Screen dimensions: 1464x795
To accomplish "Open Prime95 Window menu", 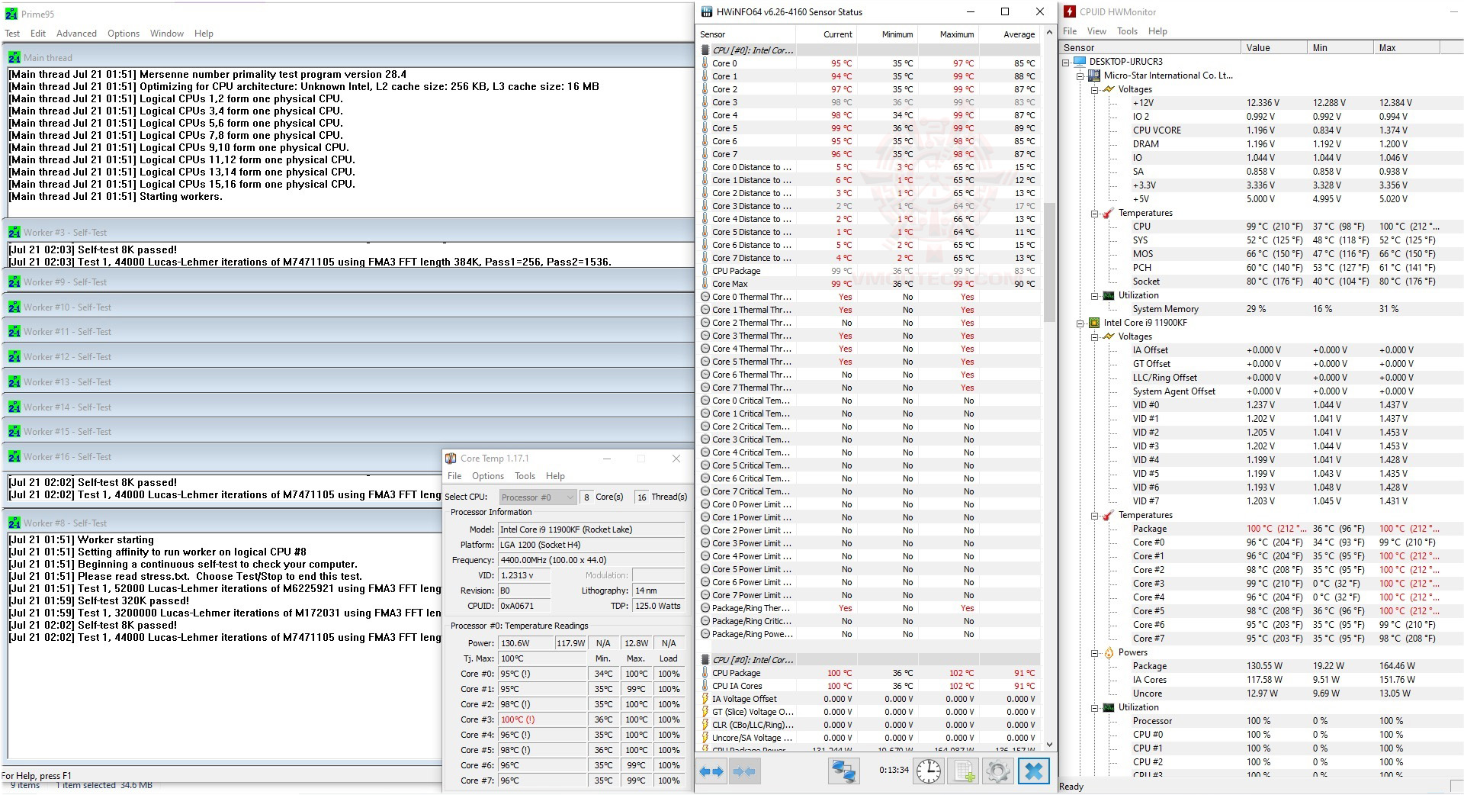I will pyautogui.click(x=167, y=34).
